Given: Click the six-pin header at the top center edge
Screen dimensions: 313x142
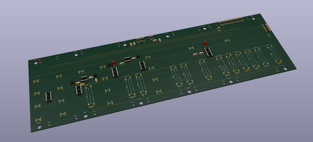Looking at the screenshot, I should coord(141,39).
